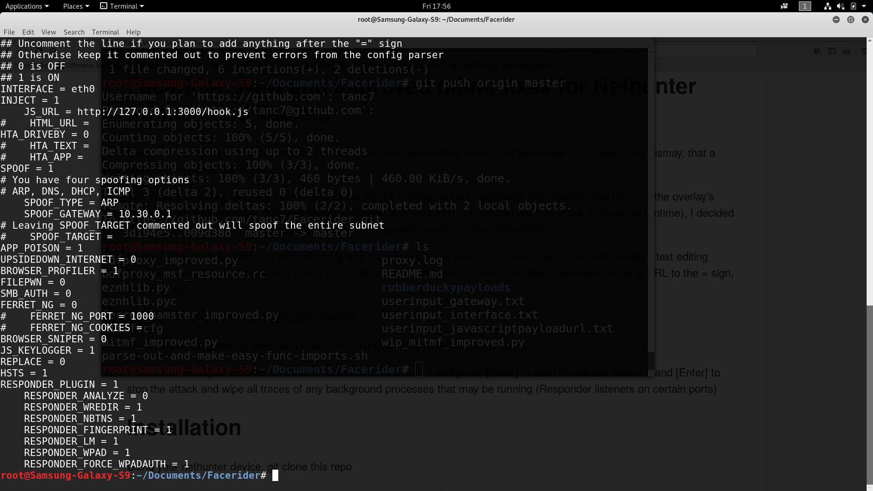
Task: Open the File menu
Action: point(9,32)
